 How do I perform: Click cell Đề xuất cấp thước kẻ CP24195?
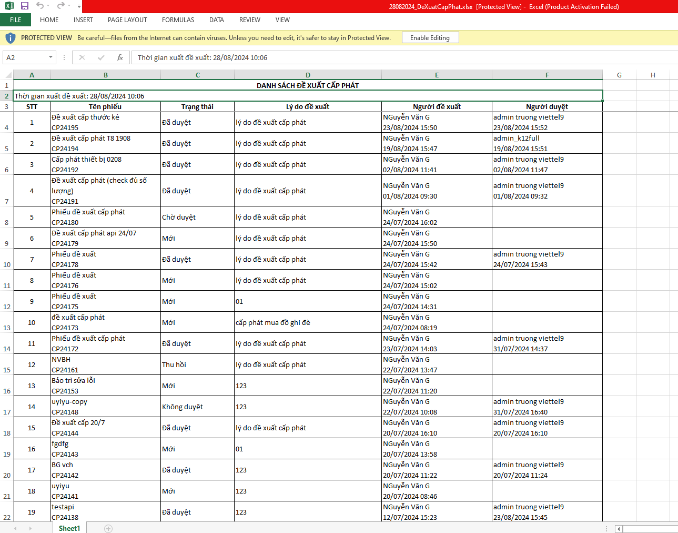tap(105, 122)
